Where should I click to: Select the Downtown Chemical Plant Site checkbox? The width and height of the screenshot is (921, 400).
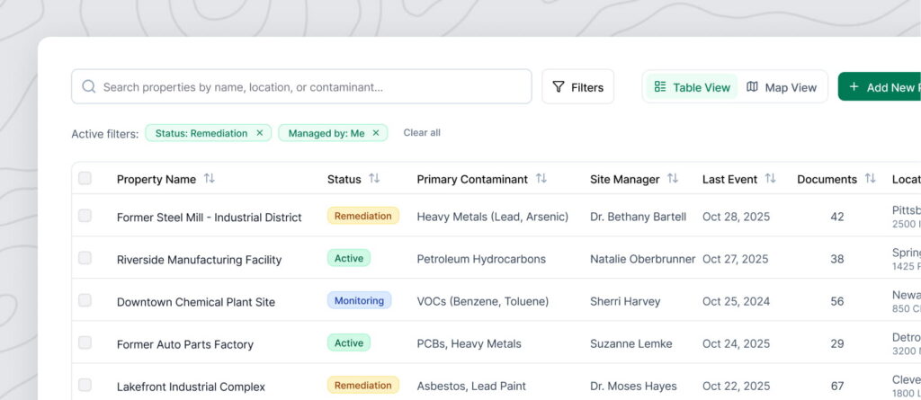tap(85, 300)
